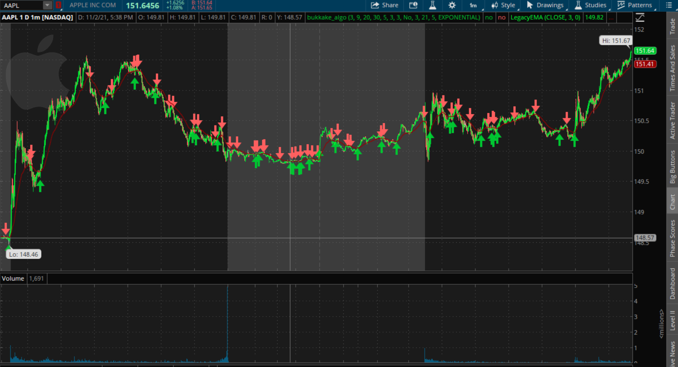Screen dimensions: 678x367
Task: Click the LegacyEMA (CLOSE, 3, 0) study label
Action: pyautogui.click(x=545, y=17)
